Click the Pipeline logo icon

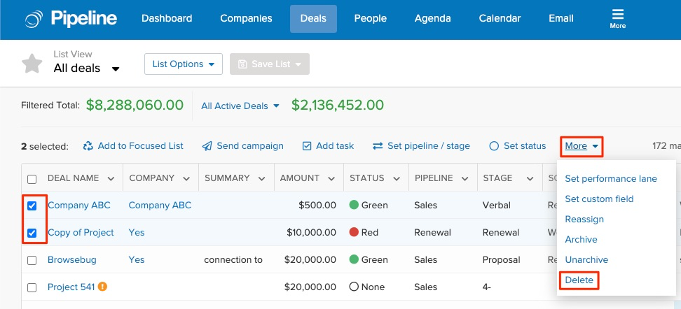33,19
